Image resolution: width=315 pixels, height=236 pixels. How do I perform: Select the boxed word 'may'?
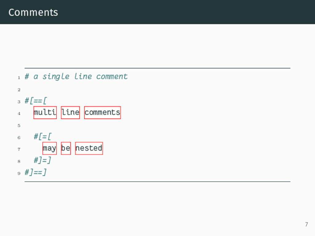click(x=50, y=148)
